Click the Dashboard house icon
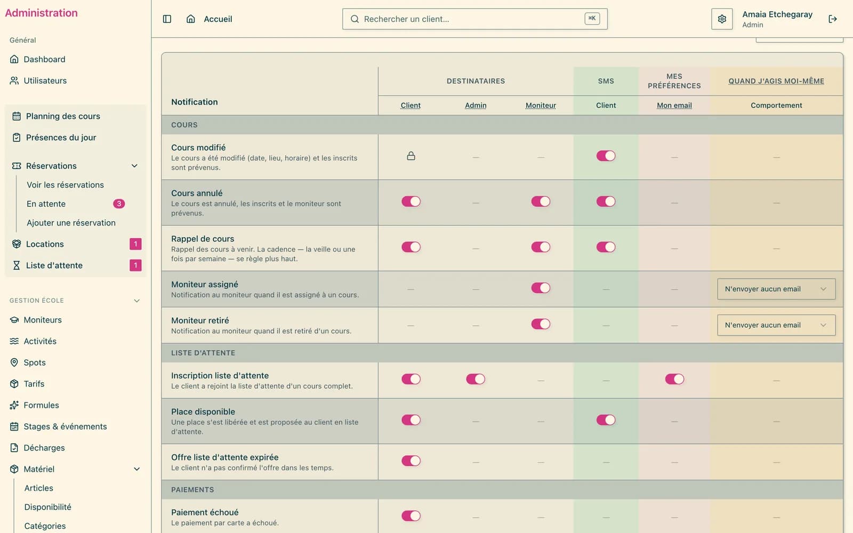Viewport: 853px width, 533px height. 14,59
